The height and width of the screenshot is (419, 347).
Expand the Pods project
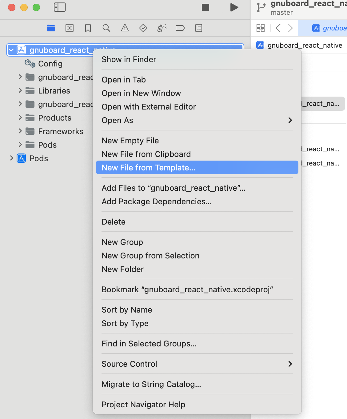(x=11, y=158)
